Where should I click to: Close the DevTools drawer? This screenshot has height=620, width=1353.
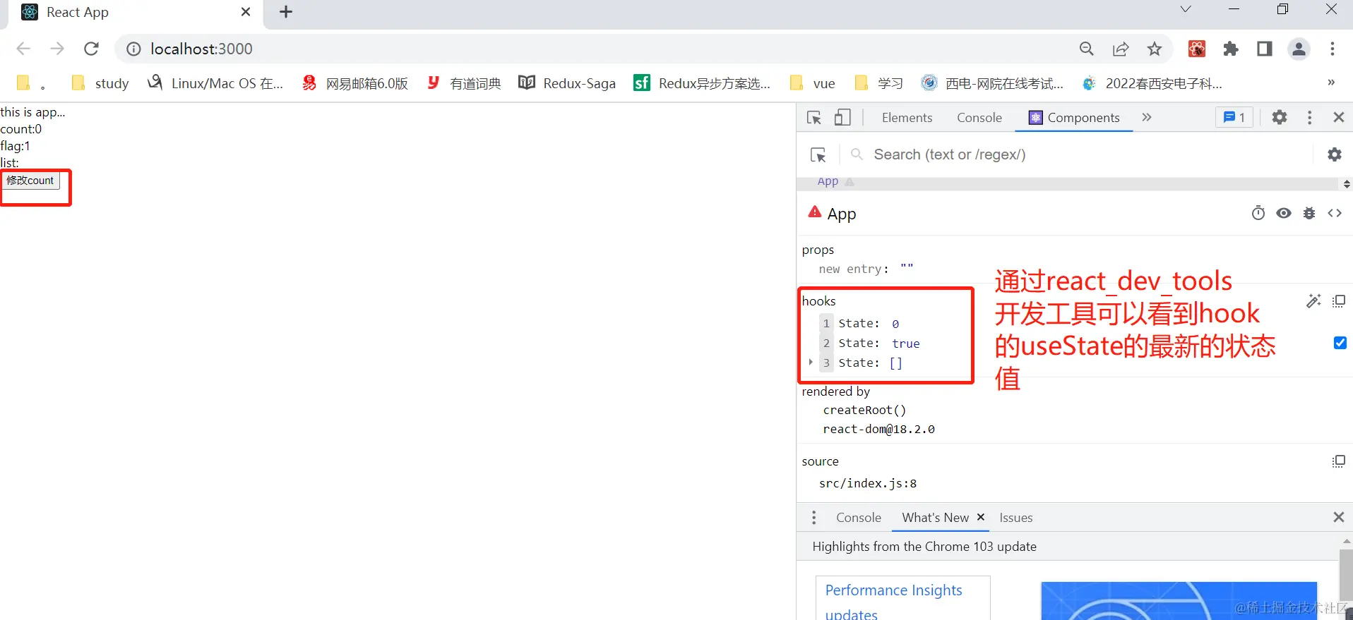click(1339, 518)
